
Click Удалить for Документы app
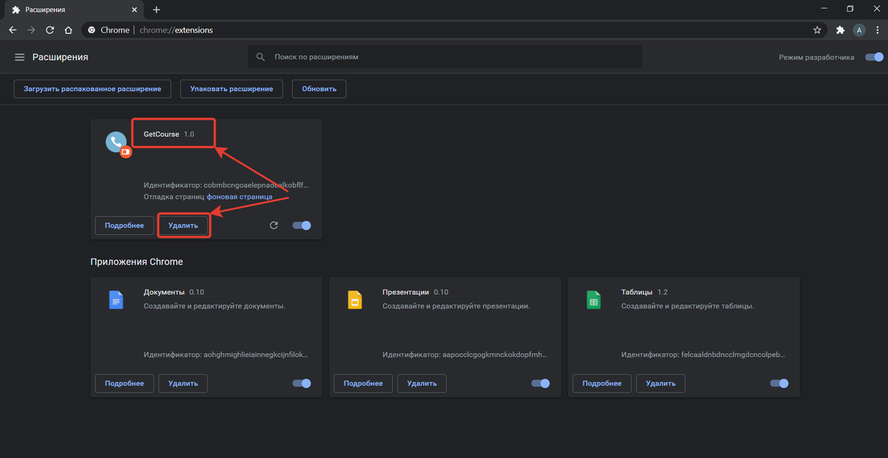(x=184, y=383)
